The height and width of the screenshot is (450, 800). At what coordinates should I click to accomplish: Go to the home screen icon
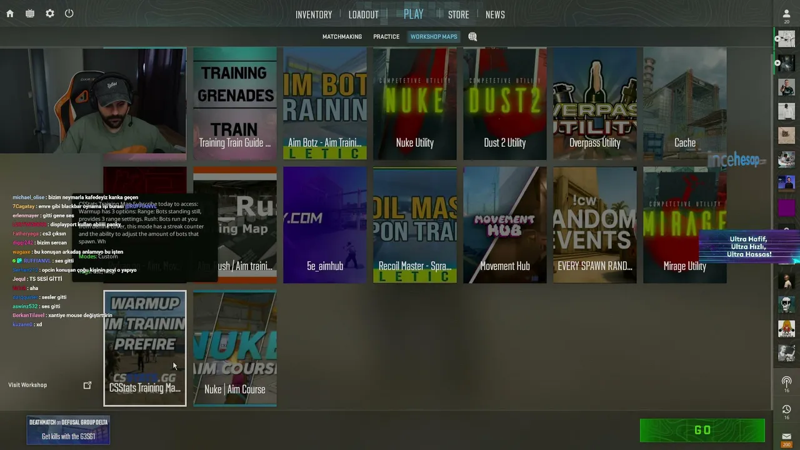point(10,14)
